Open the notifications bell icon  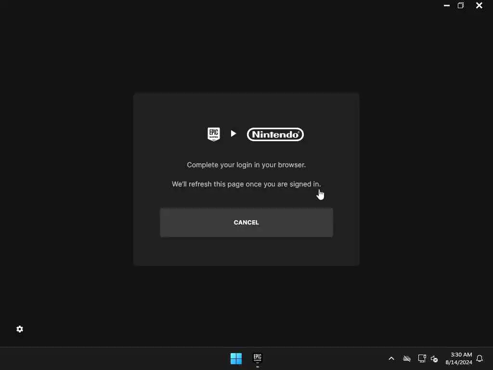tap(480, 358)
